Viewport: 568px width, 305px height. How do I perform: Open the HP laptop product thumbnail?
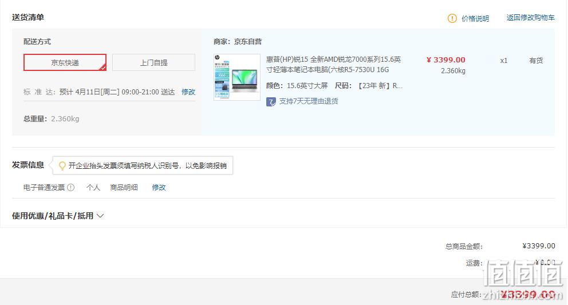pos(237,77)
